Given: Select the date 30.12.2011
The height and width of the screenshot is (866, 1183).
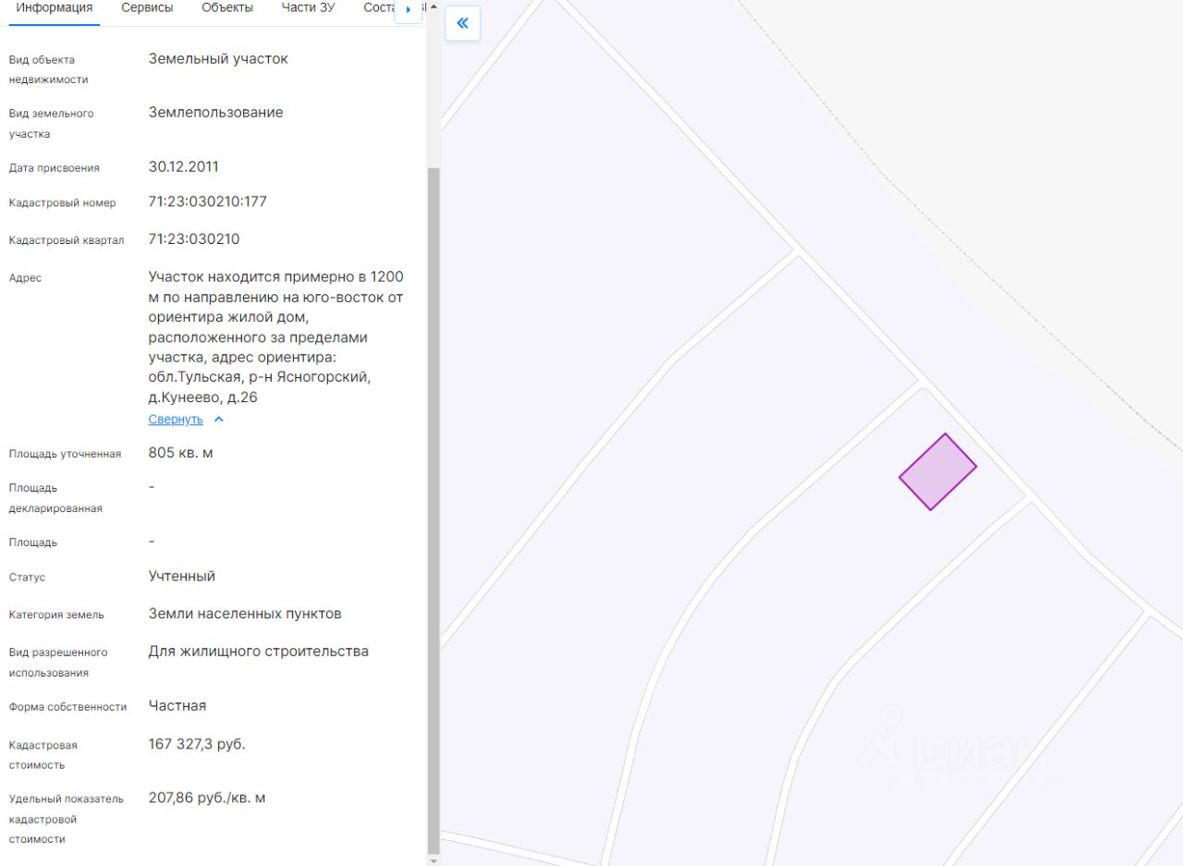Looking at the screenshot, I should (184, 167).
